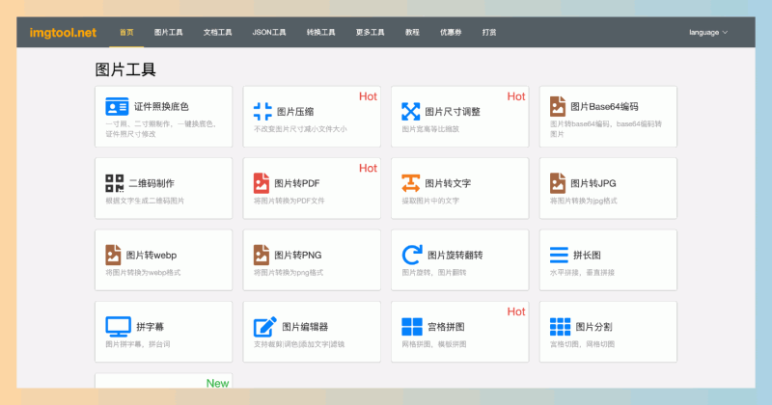Go to the 首页 home tab

point(126,33)
